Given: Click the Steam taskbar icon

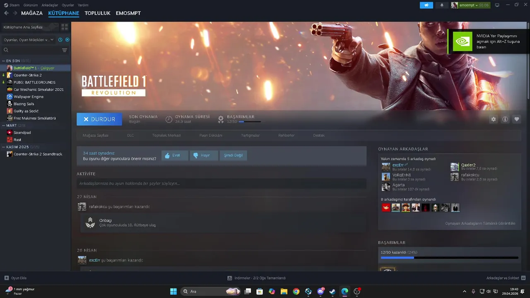Looking at the screenshot, I should (332, 291).
